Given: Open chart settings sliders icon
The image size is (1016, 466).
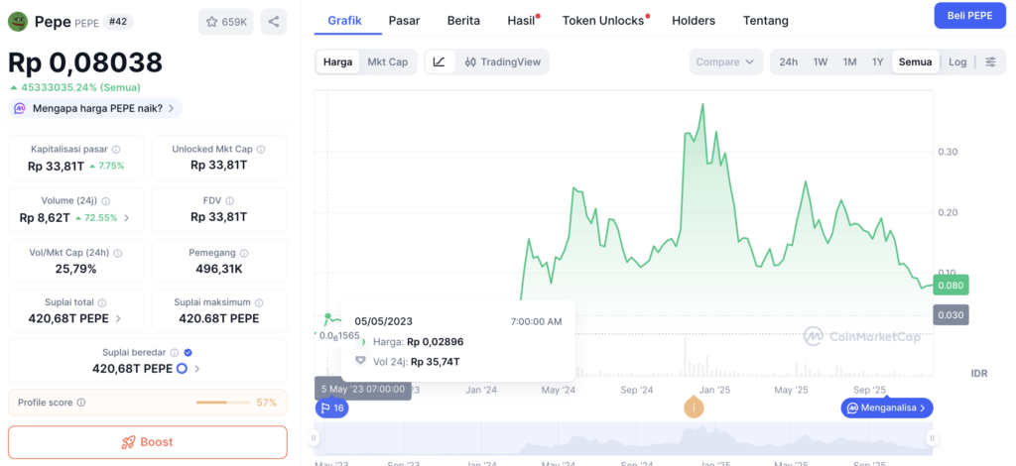Looking at the screenshot, I should point(991,62).
